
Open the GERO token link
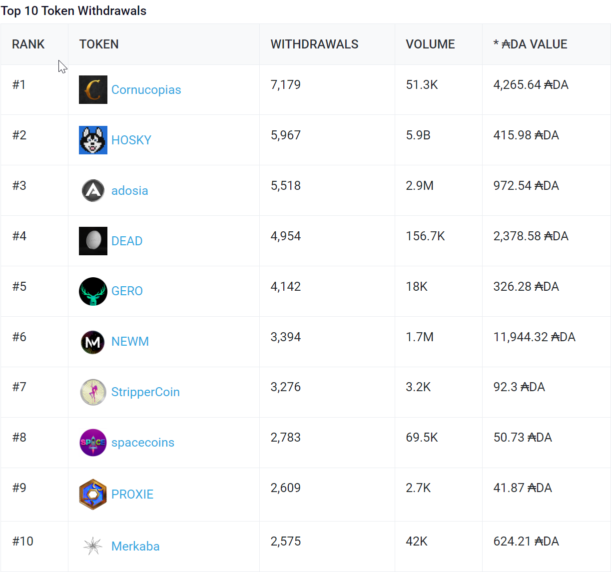127,291
